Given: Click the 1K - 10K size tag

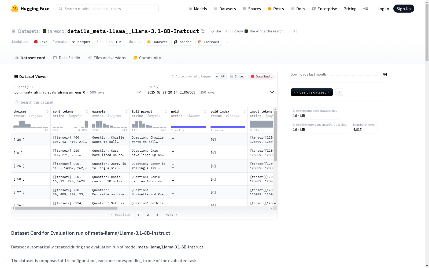Looking at the screenshot, I should tap(115, 42).
